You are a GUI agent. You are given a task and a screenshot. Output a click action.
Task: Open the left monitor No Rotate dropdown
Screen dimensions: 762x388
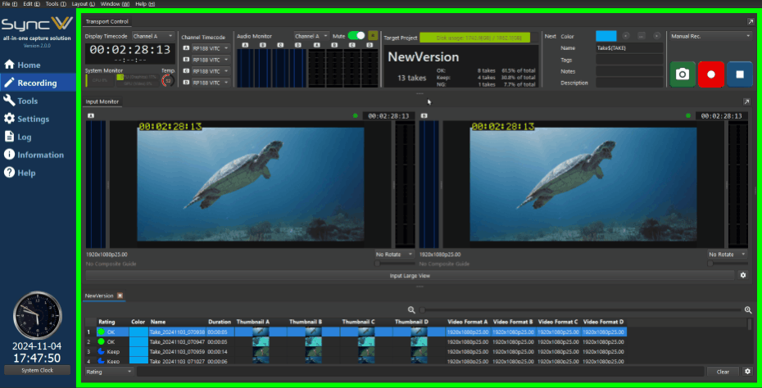(393, 255)
